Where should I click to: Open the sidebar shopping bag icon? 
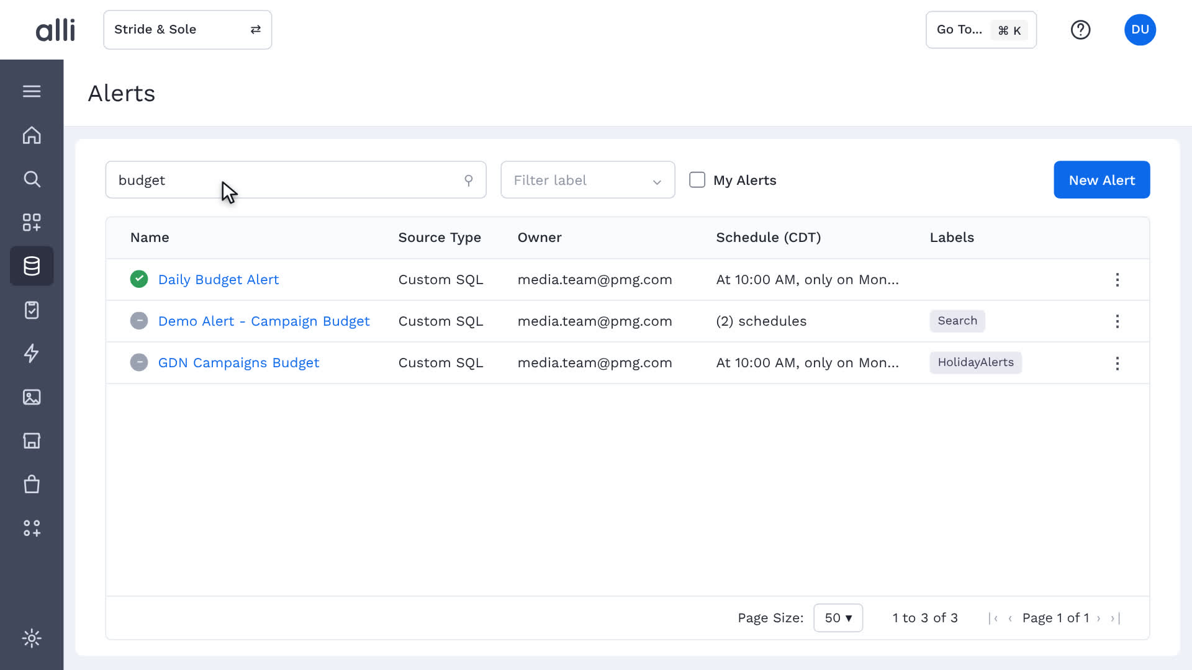tap(32, 485)
